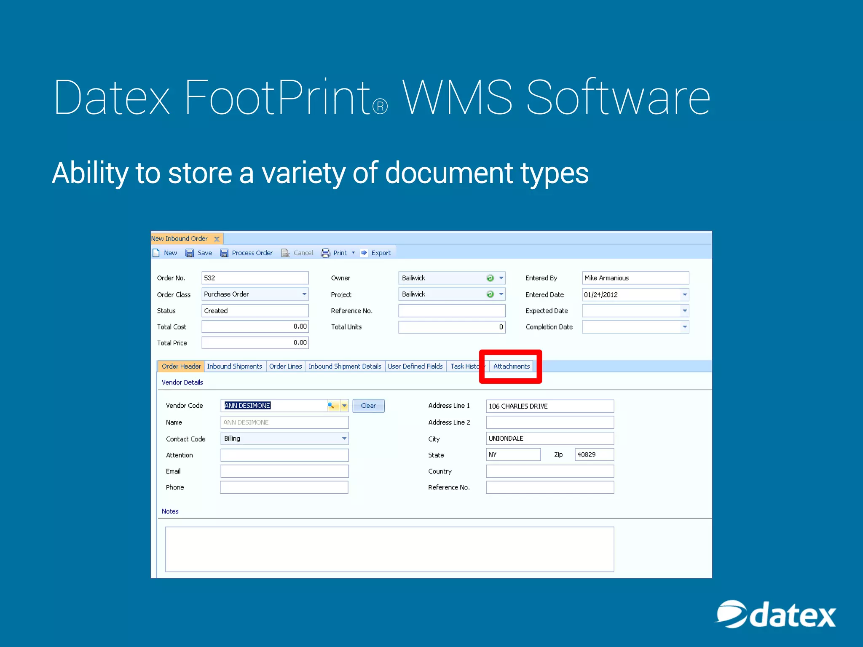
Task: Click the Country input field
Action: coord(550,471)
